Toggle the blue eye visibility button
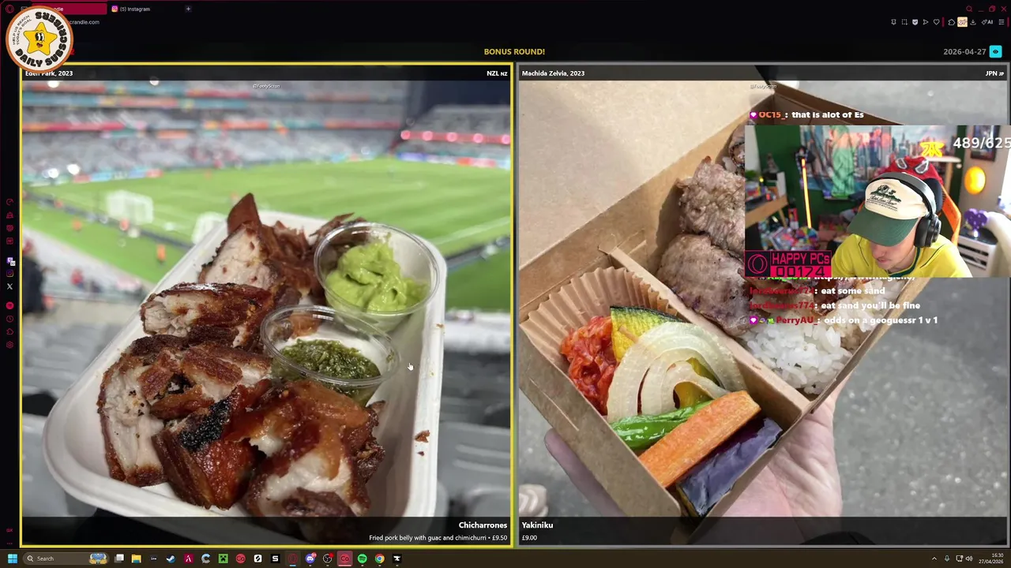This screenshot has width=1011, height=568. click(995, 51)
